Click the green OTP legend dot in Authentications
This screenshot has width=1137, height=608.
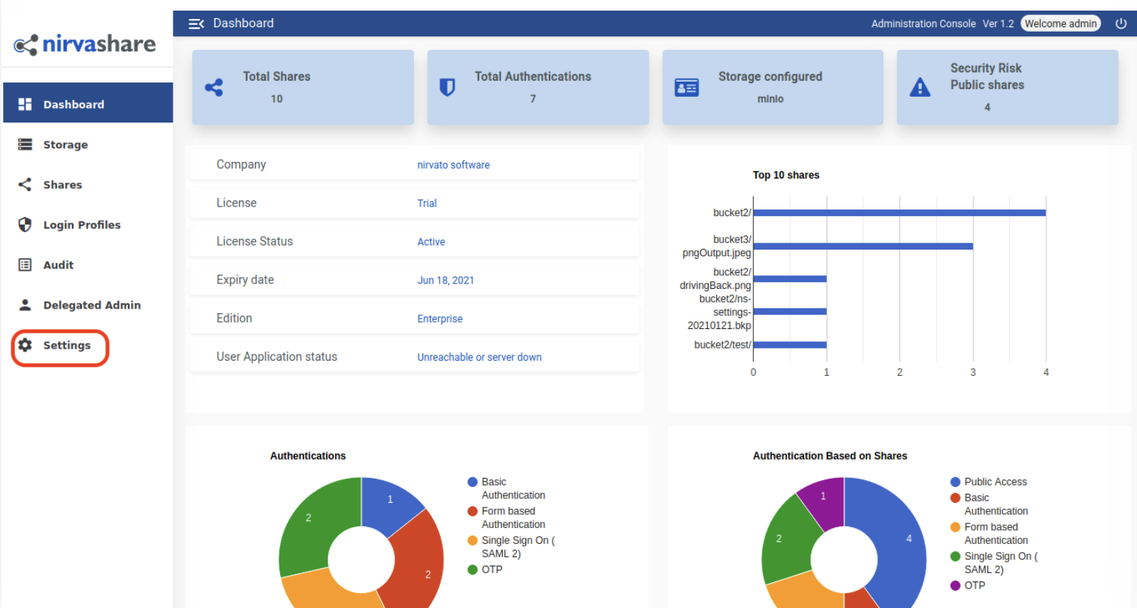point(473,569)
